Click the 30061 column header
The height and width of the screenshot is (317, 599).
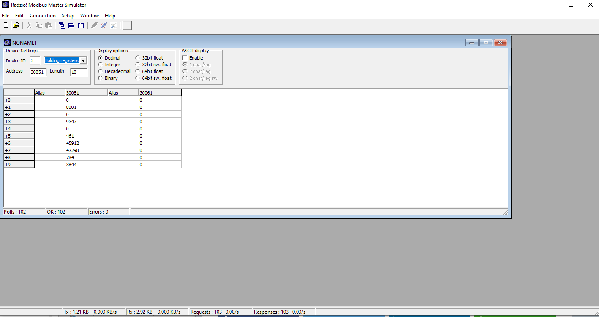(x=160, y=93)
